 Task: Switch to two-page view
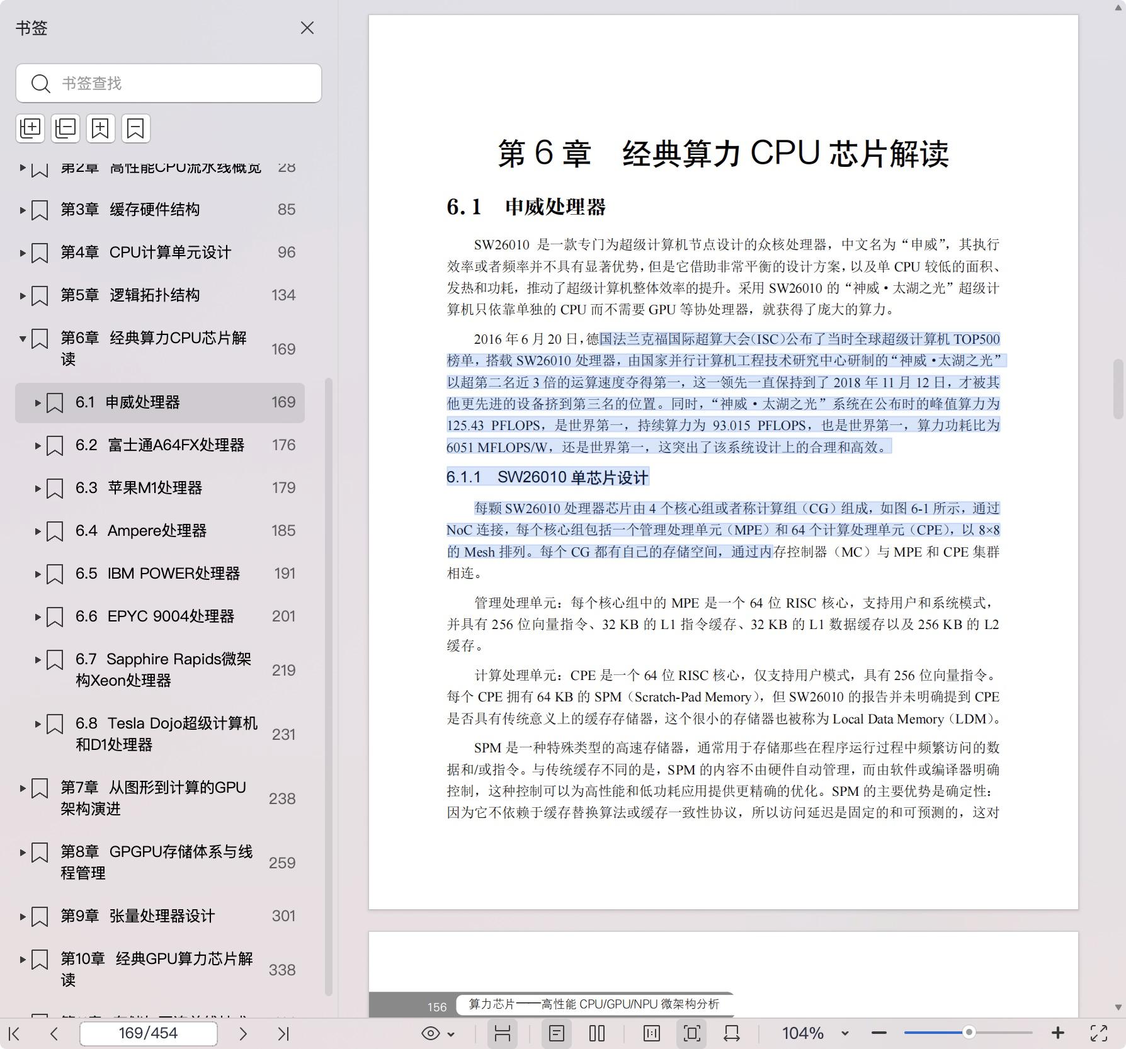pos(597,1033)
